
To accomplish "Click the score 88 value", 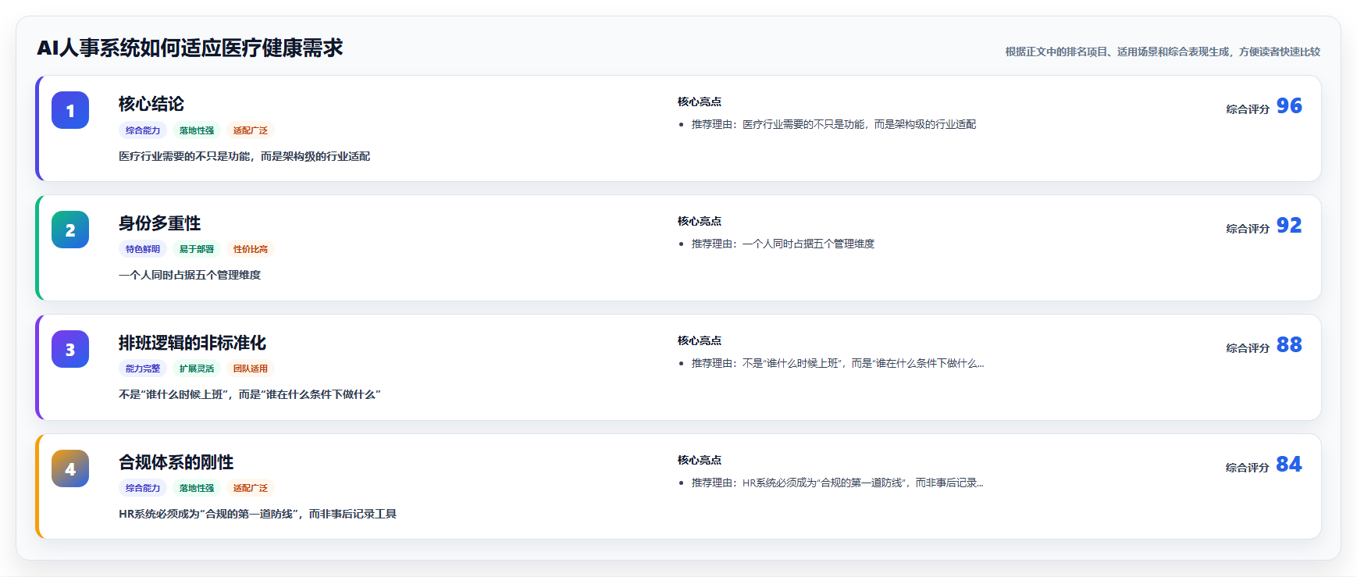I will (1289, 345).
